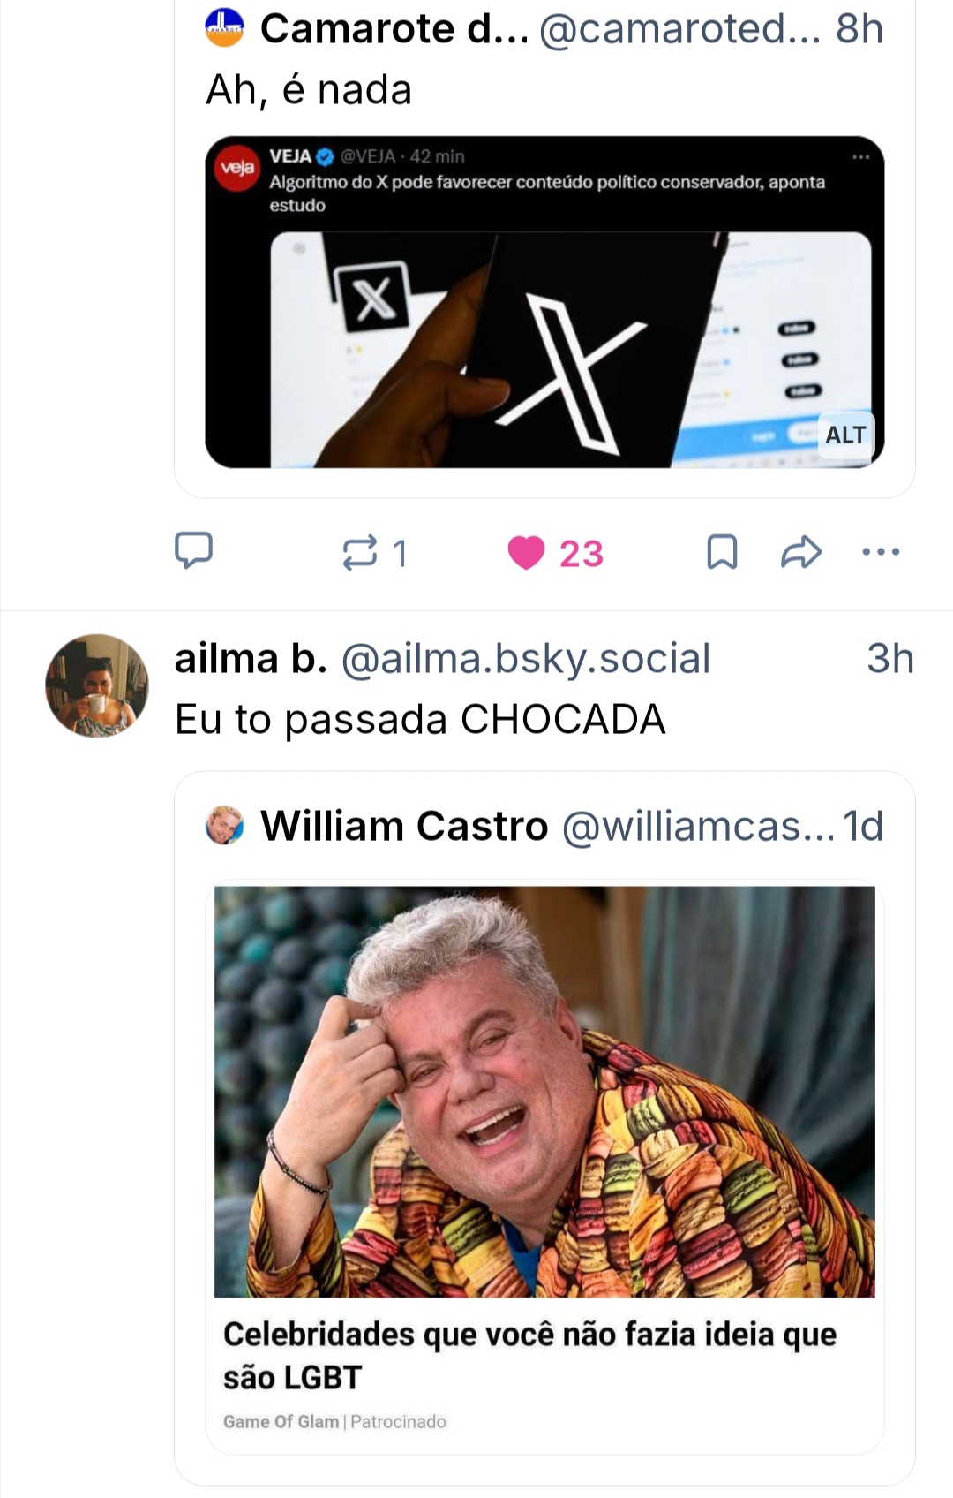Tap the VEJA verified badge
This screenshot has height=1498, width=953.
click(325, 157)
